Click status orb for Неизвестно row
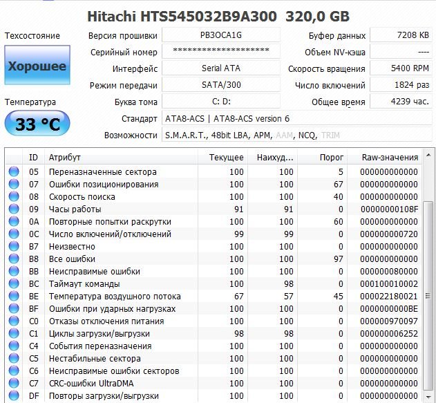This screenshot has width=436, height=403. click(x=14, y=246)
